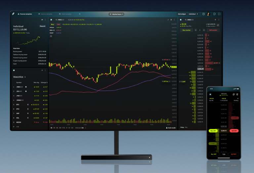This screenshot has width=254, height=173.
Task: Click the lightning icon in the ladder widget header
Action: (215, 20)
